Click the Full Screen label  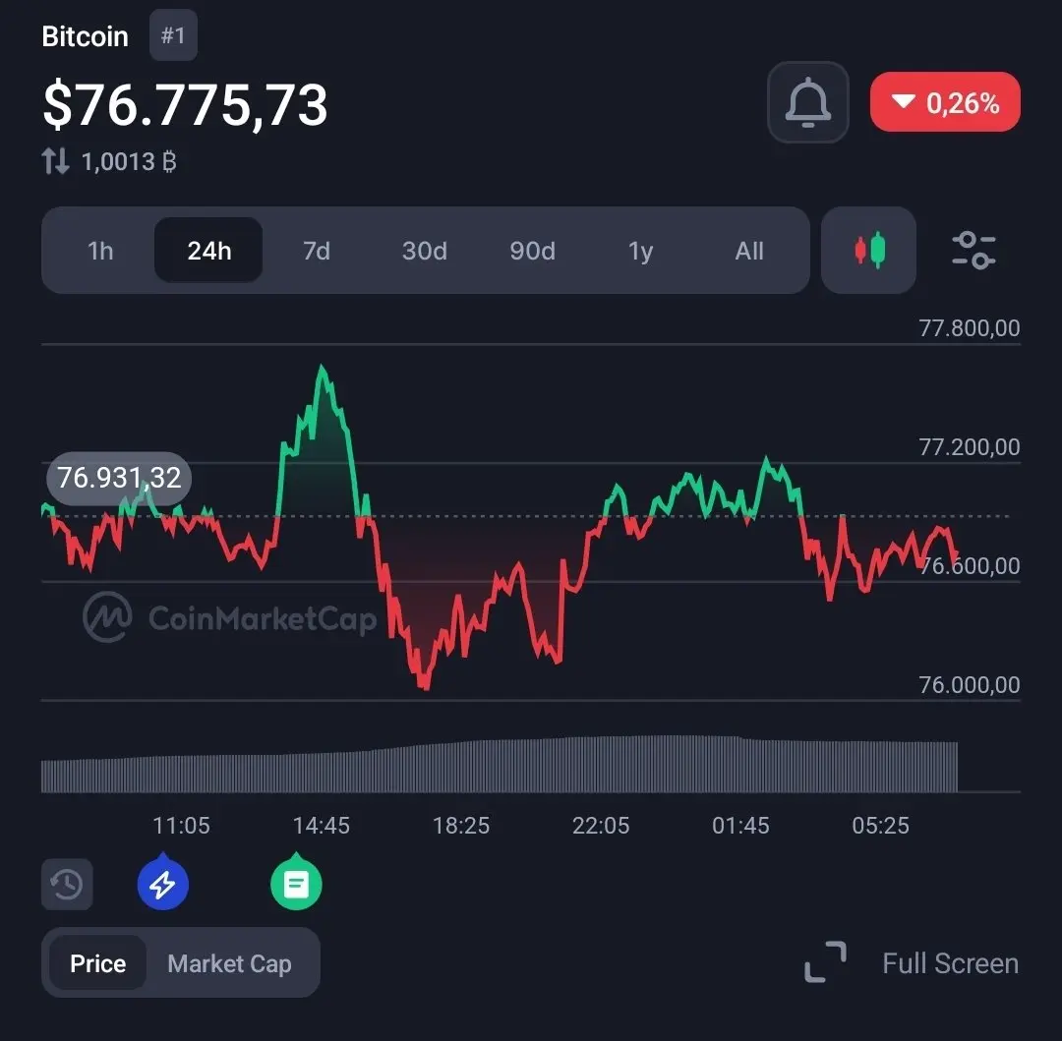coord(950,963)
